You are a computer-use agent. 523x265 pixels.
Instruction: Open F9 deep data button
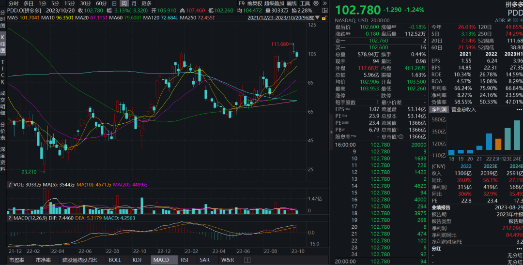point(242,3)
